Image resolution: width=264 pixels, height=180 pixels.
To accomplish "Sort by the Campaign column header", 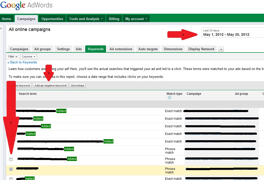I will (194, 94).
